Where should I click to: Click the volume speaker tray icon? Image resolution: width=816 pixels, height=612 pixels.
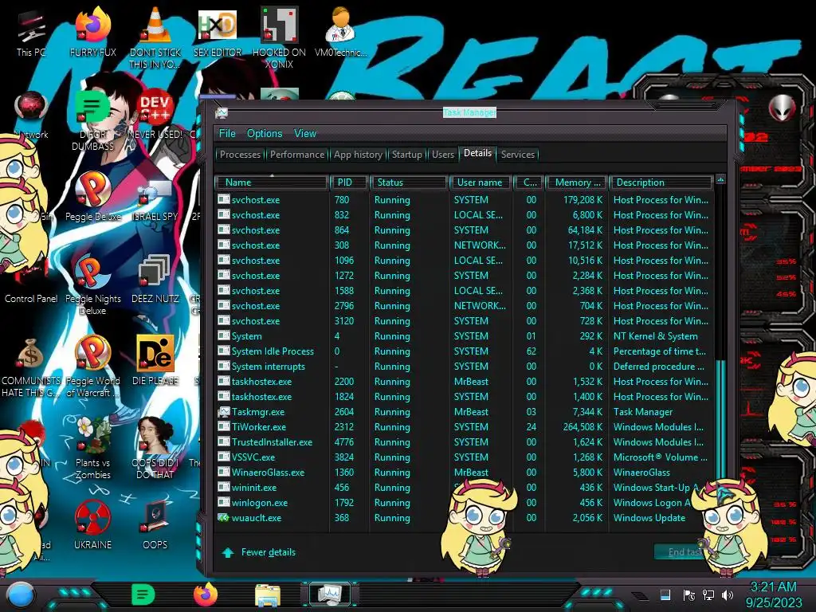point(727,594)
